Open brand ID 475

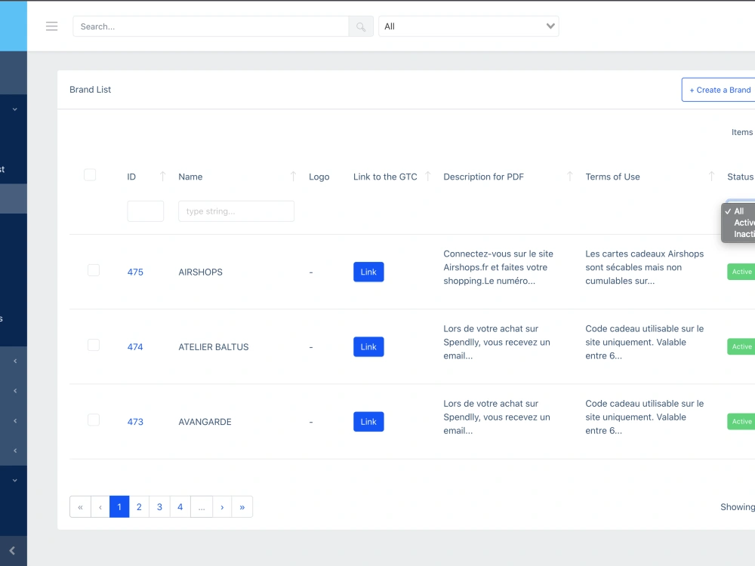(135, 272)
